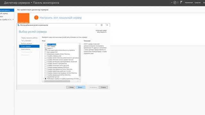
Task: Click the wizard title bar icon
Action: click(x=19, y=25)
